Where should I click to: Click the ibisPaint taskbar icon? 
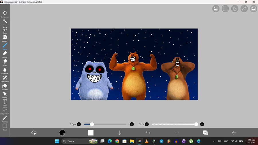pyautogui.click(x=139, y=141)
